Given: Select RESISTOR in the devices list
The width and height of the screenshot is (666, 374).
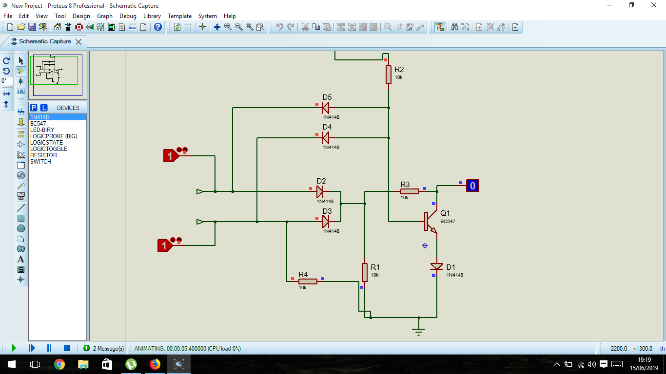Looking at the screenshot, I should (x=58, y=155).
